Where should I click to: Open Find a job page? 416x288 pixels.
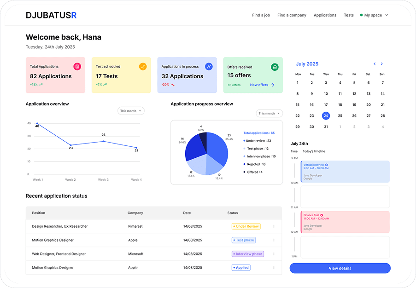click(x=261, y=15)
